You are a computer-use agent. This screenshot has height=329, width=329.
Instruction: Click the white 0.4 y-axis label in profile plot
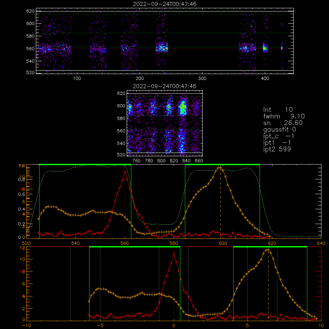tap(22, 209)
